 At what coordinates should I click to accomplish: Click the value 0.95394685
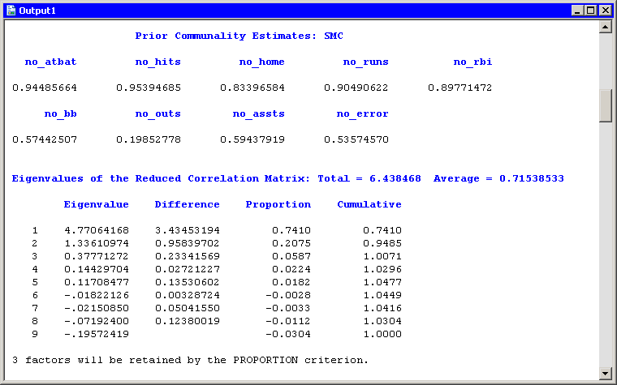pyautogui.click(x=149, y=88)
